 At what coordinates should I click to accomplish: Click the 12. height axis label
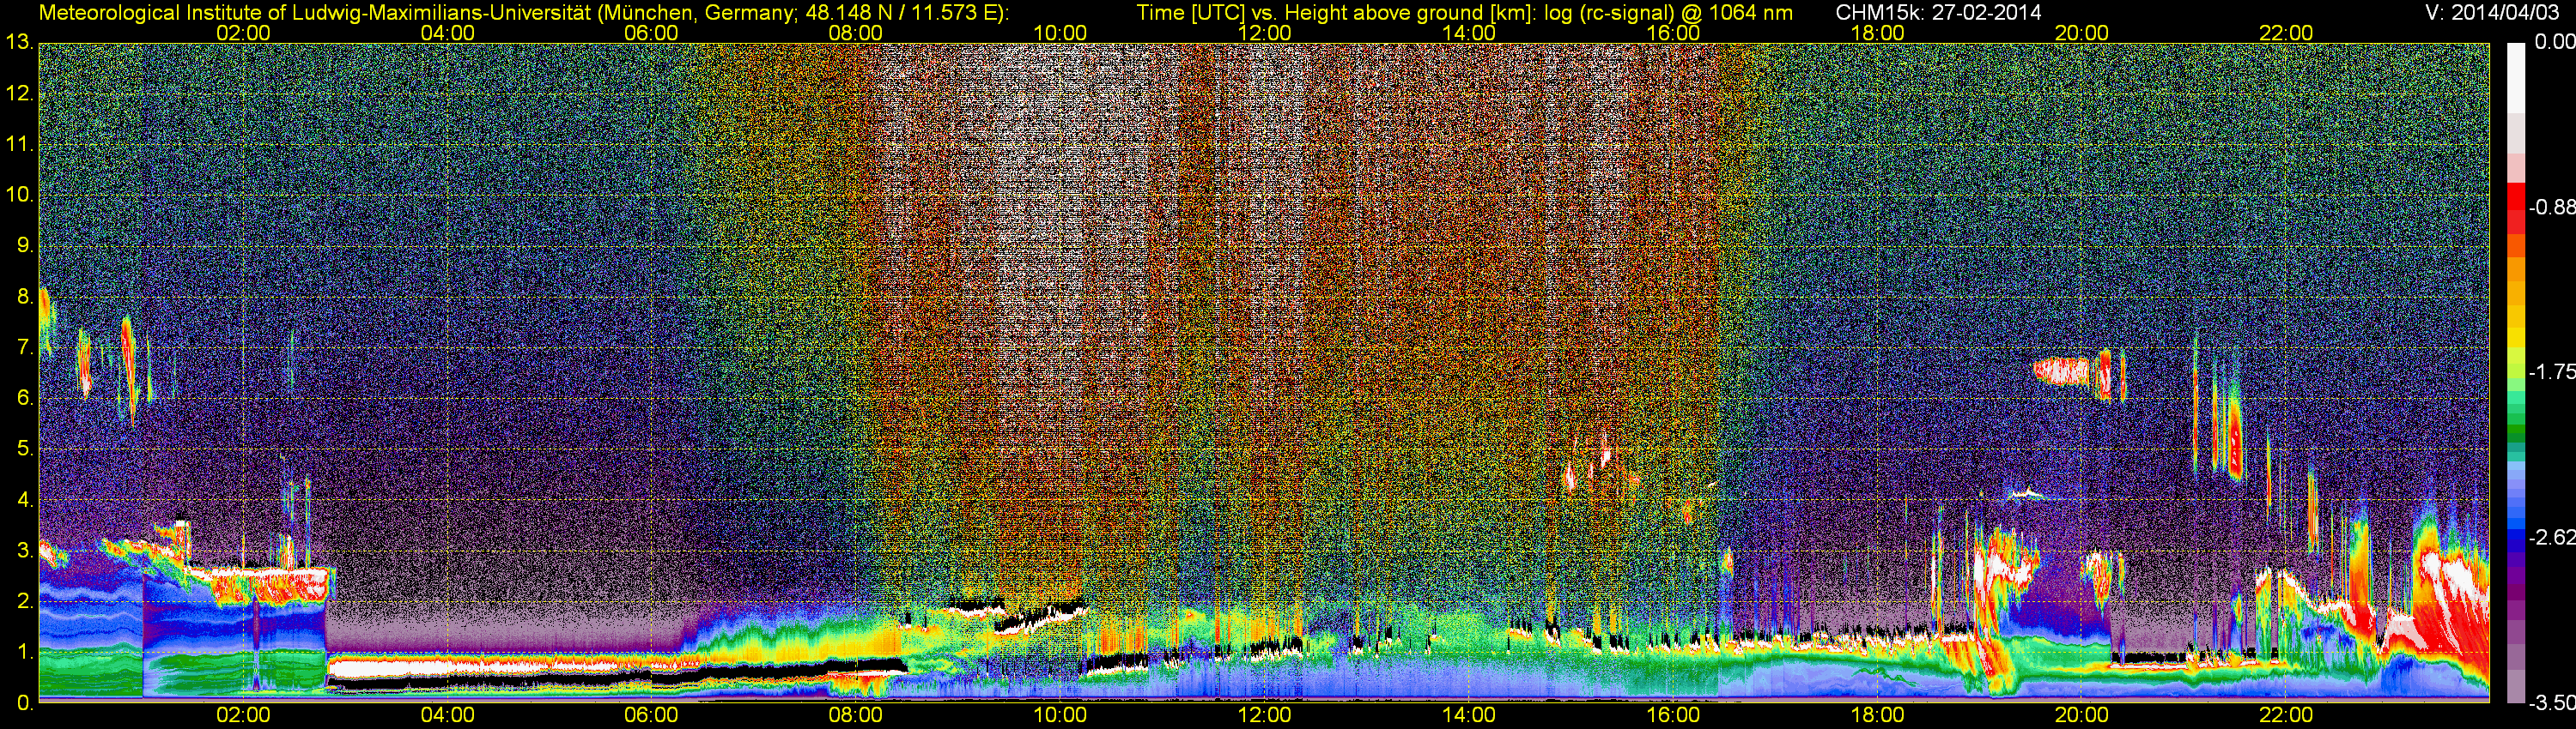click(20, 93)
